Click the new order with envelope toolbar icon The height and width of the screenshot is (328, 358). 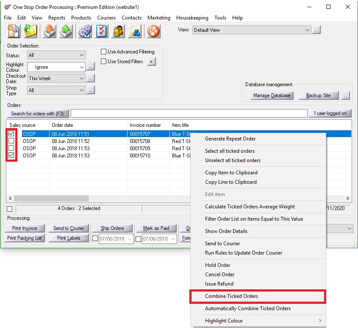(14, 31)
